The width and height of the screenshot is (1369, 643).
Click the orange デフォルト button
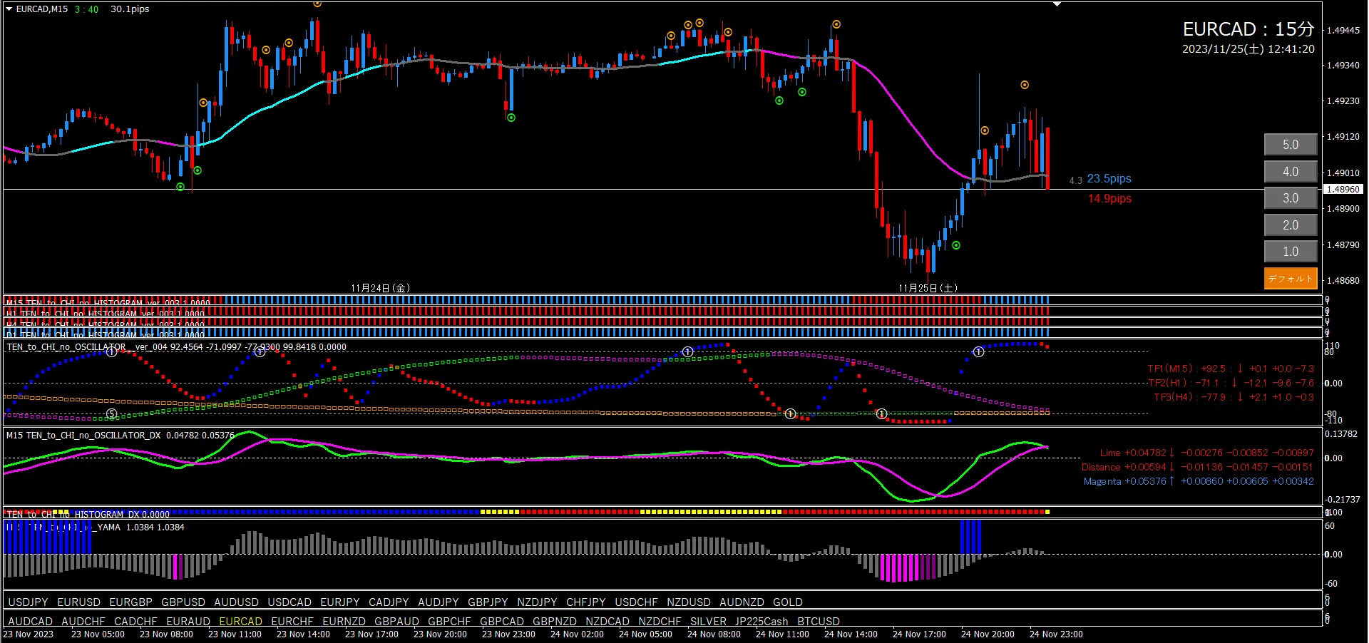(x=1291, y=278)
